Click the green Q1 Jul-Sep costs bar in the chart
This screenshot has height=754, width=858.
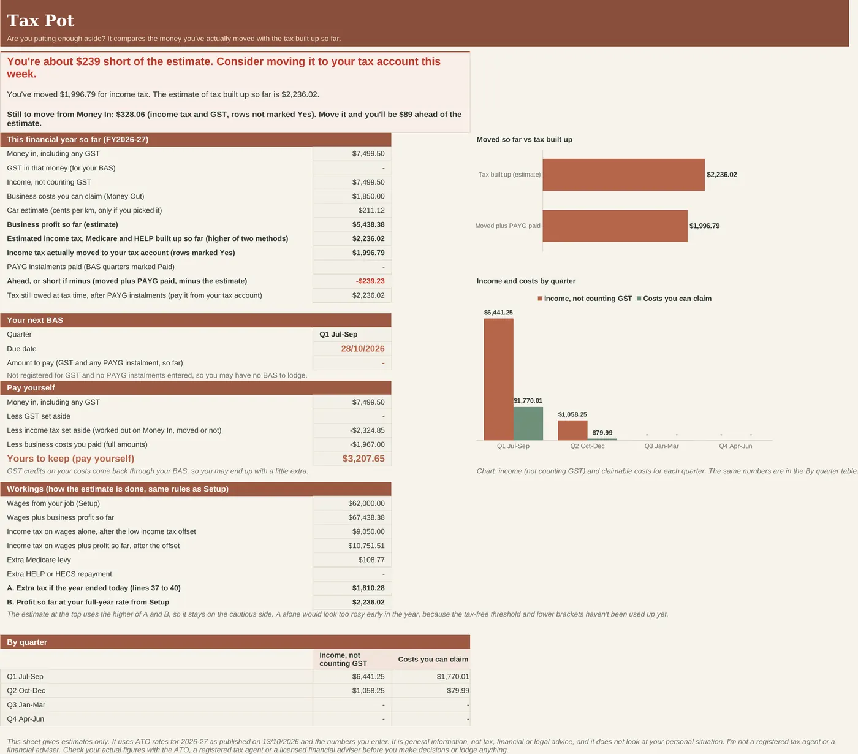coord(528,424)
